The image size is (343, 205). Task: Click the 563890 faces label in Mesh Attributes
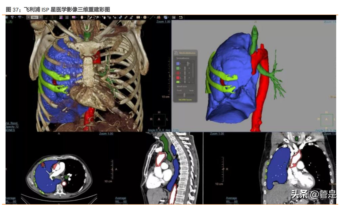(x=185, y=99)
